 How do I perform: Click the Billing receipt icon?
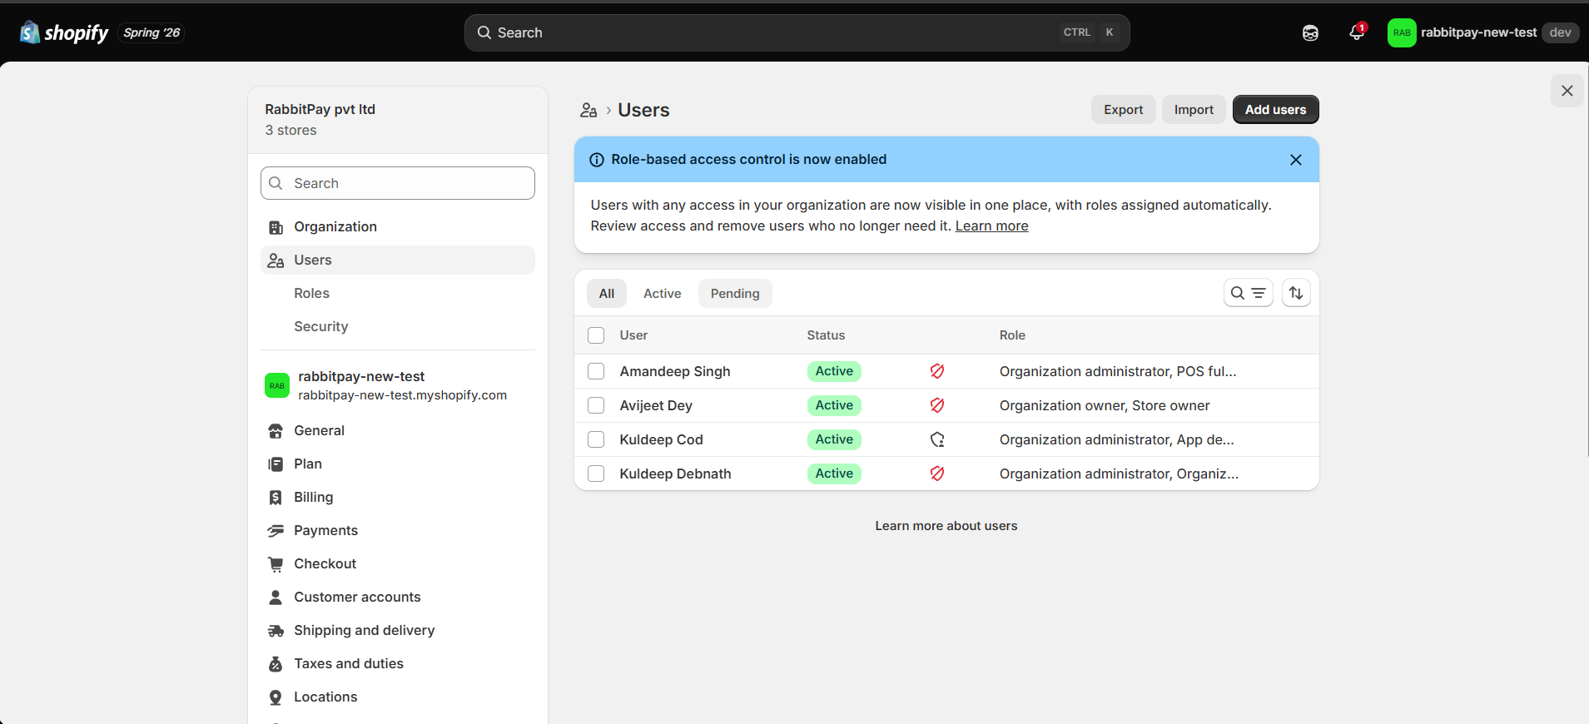276,498
